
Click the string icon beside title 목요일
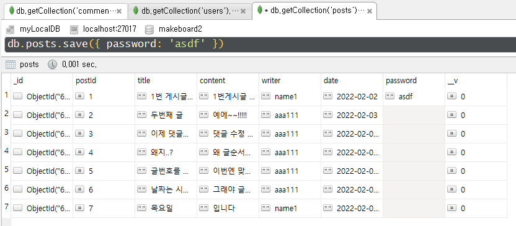[x=142, y=208]
